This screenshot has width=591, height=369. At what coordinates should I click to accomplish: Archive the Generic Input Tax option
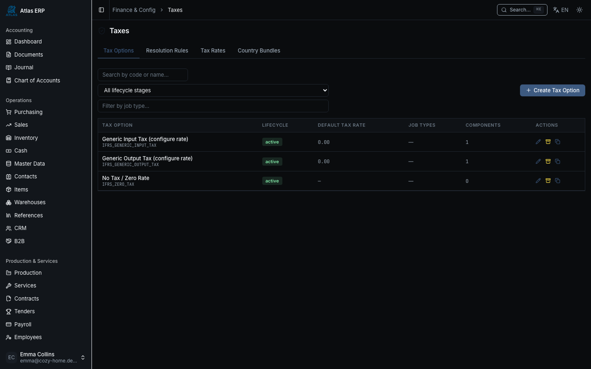[548, 142]
